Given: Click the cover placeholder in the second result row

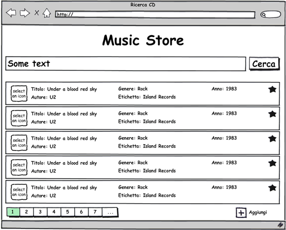Looking at the screenshot, I should (x=19, y=118).
